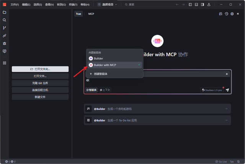The height and width of the screenshot is (164, 245).
Task: Open the Explorer folder icon in sidebar
Action: coord(5,12)
